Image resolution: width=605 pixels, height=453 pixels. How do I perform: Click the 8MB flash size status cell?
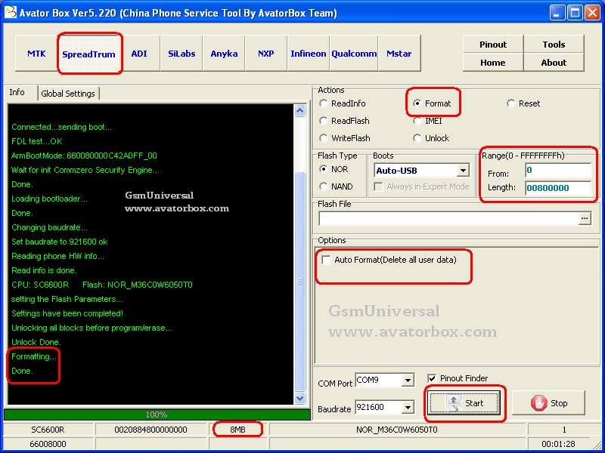(x=237, y=429)
